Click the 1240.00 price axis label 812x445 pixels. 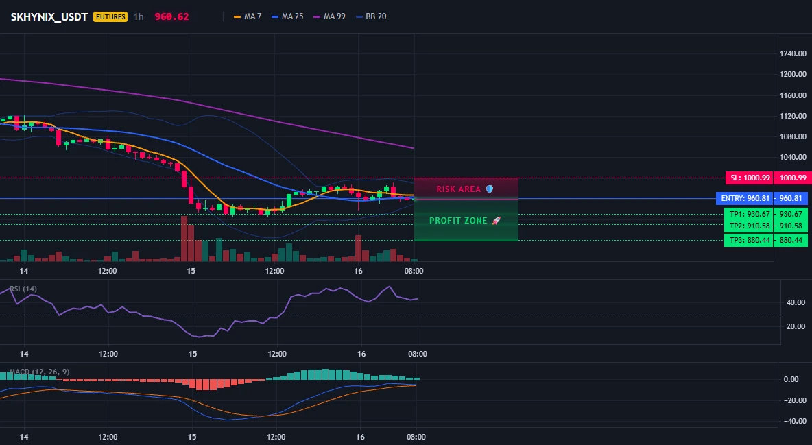coord(793,53)
